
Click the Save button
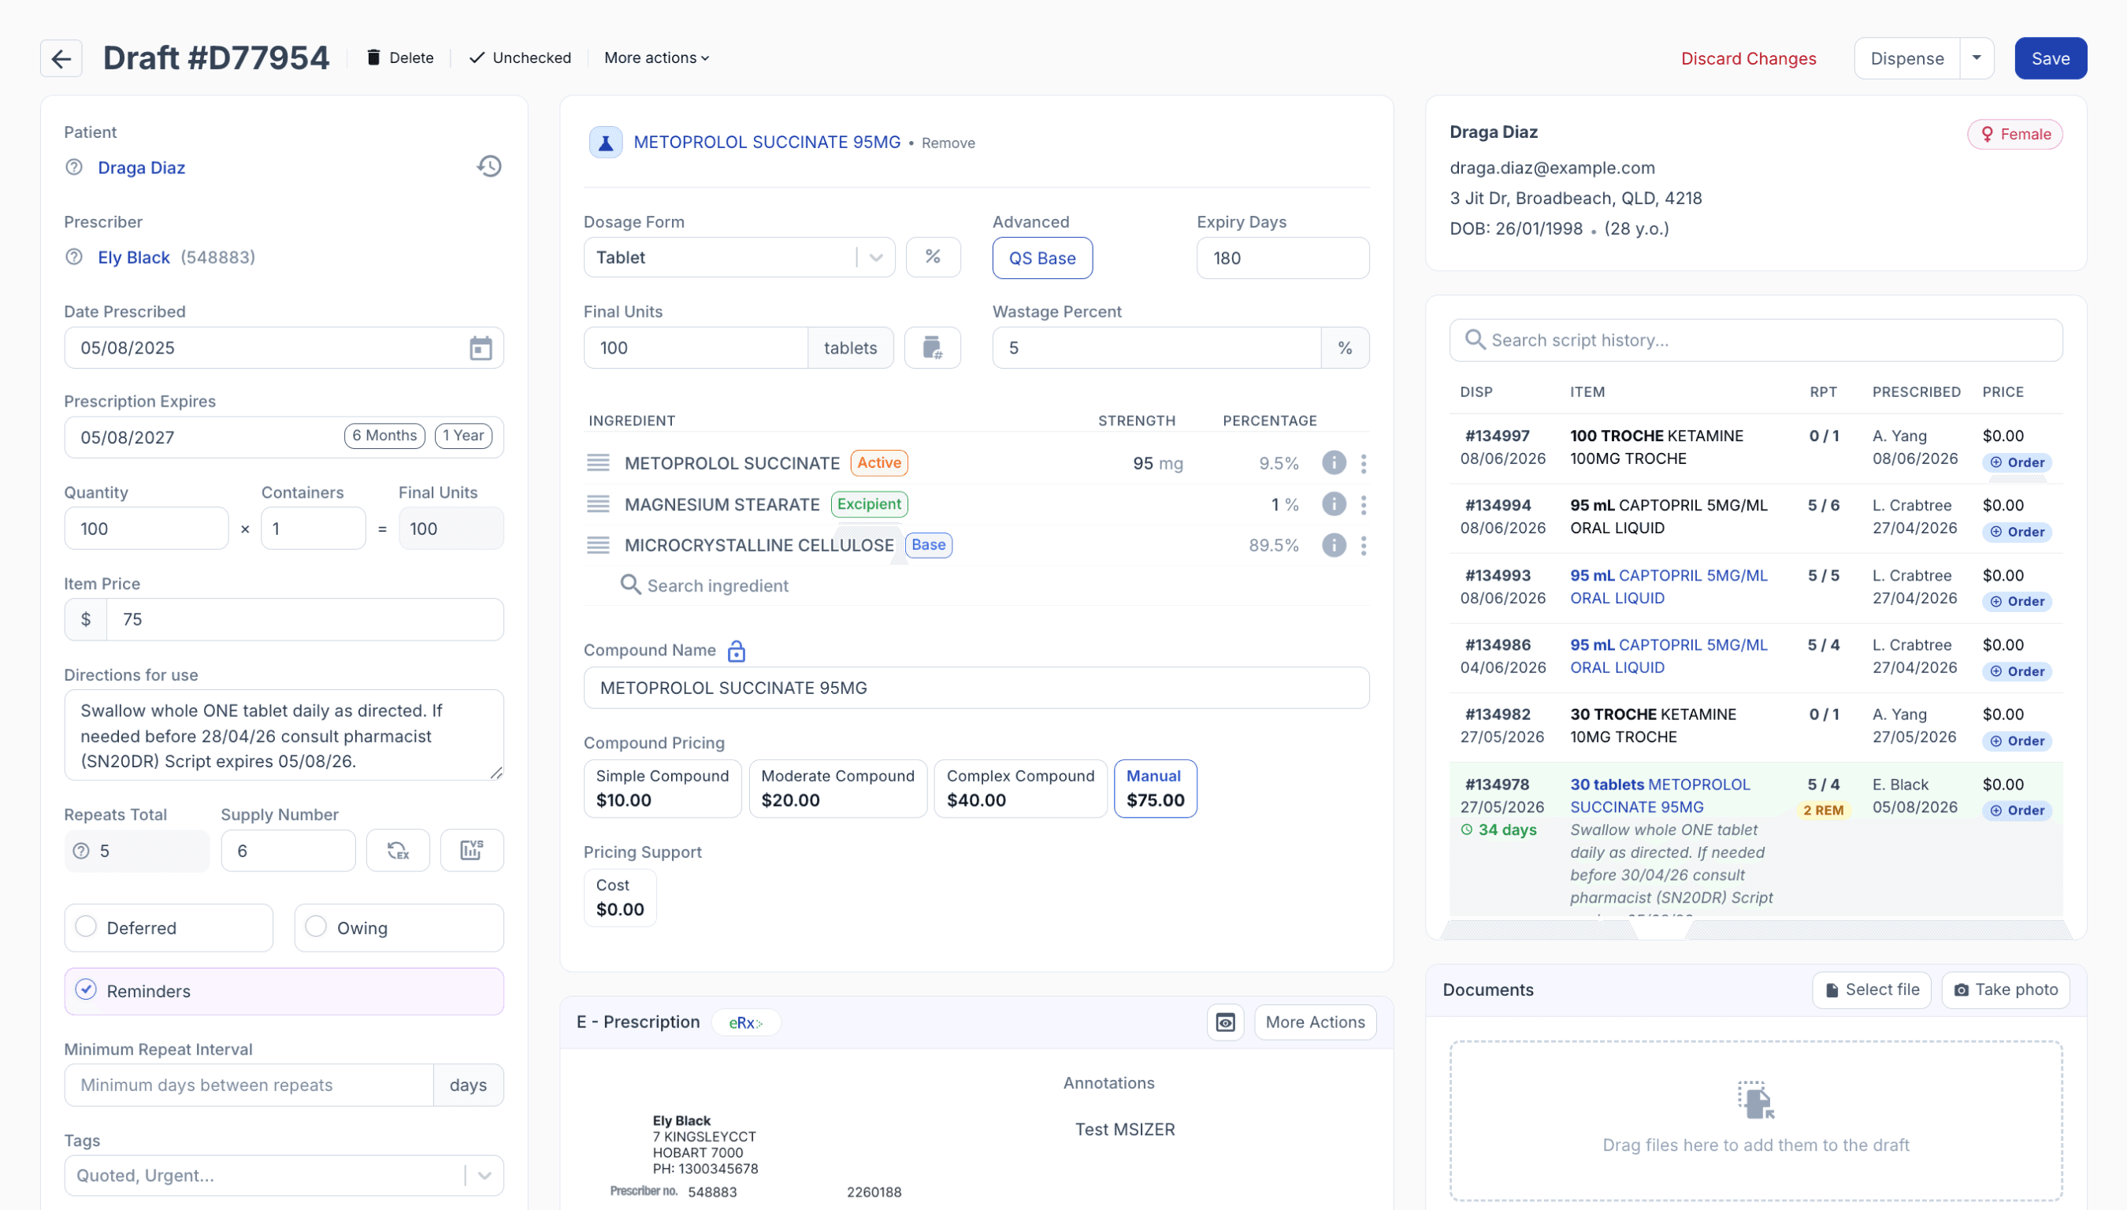click(2050, 58)
